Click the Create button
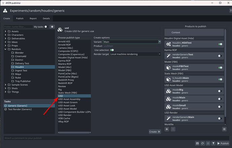232x148 pixels. click(x=155, y=132)
